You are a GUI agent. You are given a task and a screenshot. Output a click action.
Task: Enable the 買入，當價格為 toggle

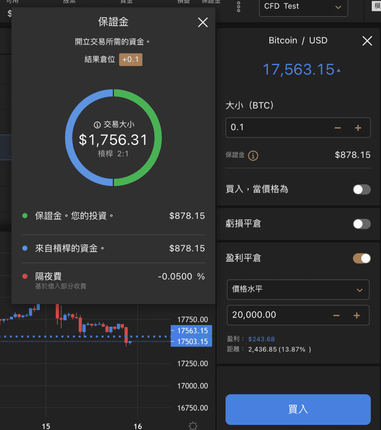361,189
